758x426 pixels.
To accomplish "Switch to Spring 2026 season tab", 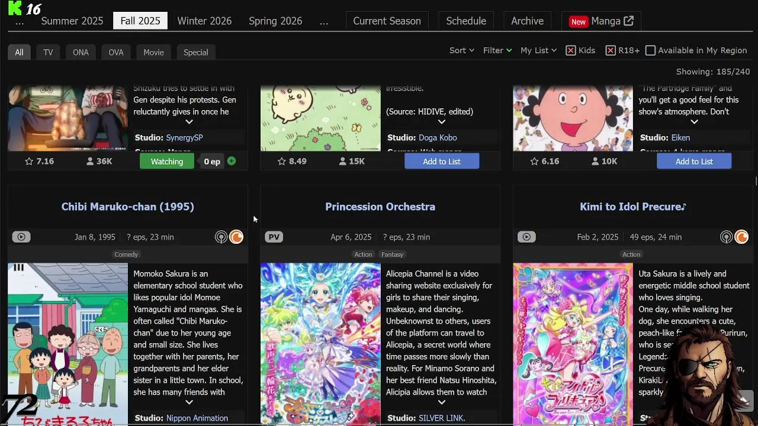I will [275, 21].
